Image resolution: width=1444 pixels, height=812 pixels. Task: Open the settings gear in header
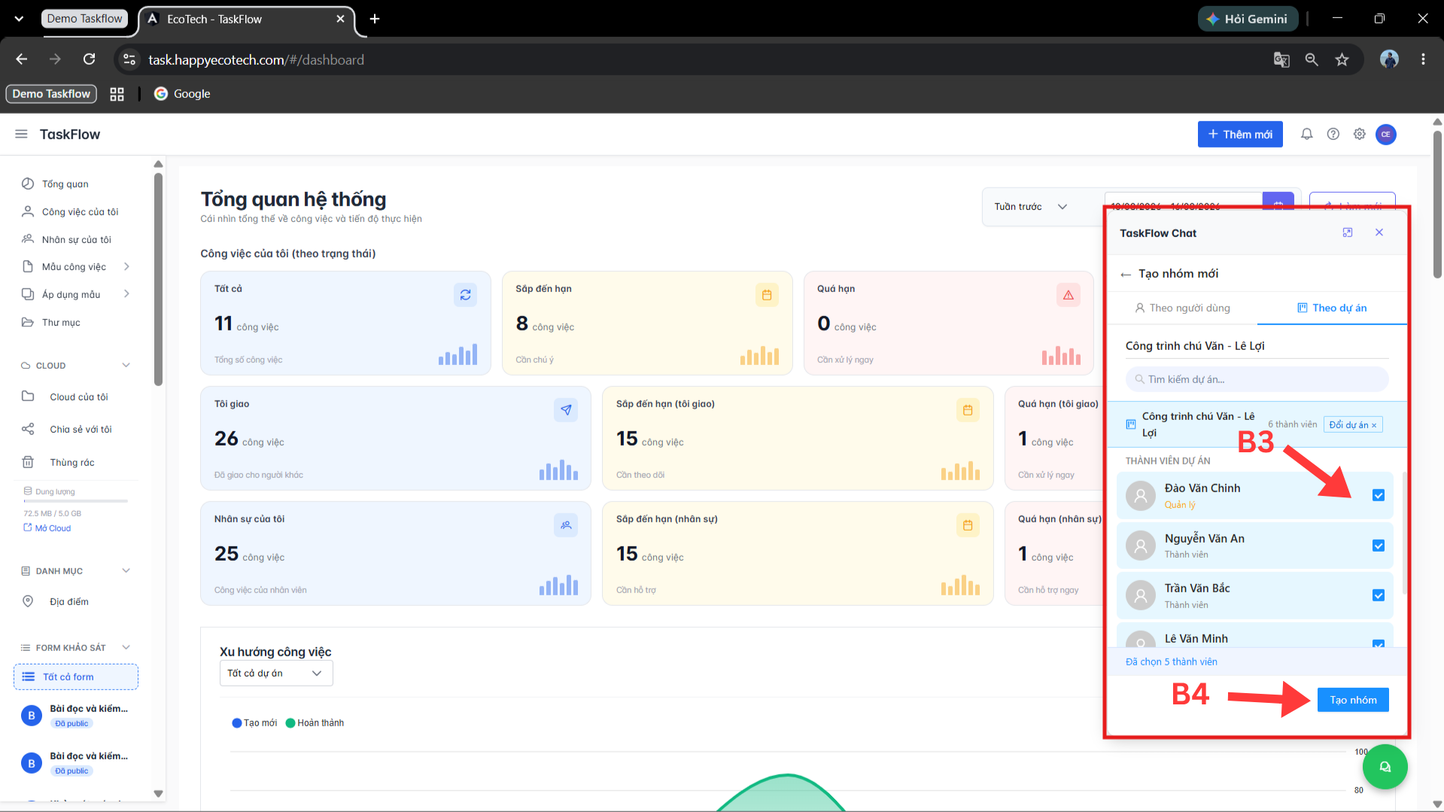pos(1359,134)
